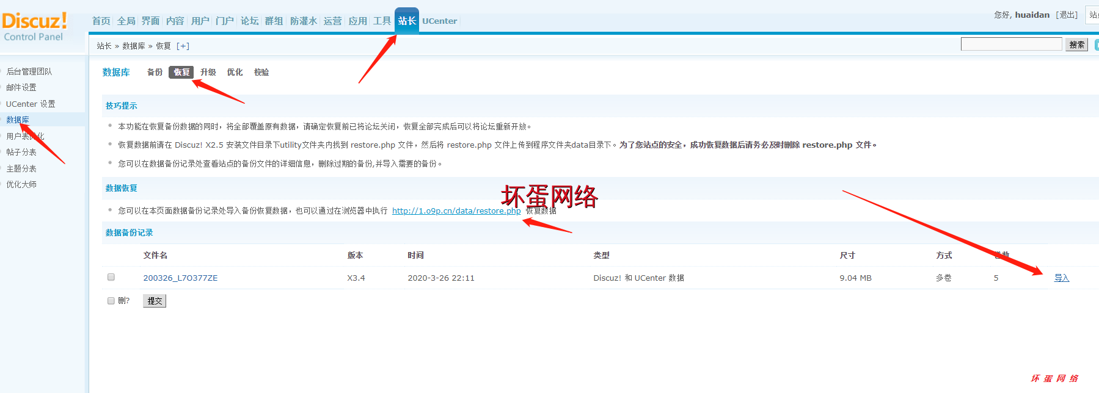Open the 全局 top menu
Screen dimensions: 1099x393
point(126,21)
